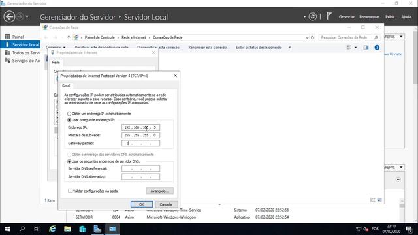Viewport: 418px width, 235px height.
Task: Open the view options dropdown arrow
Action: coord(355,48)
